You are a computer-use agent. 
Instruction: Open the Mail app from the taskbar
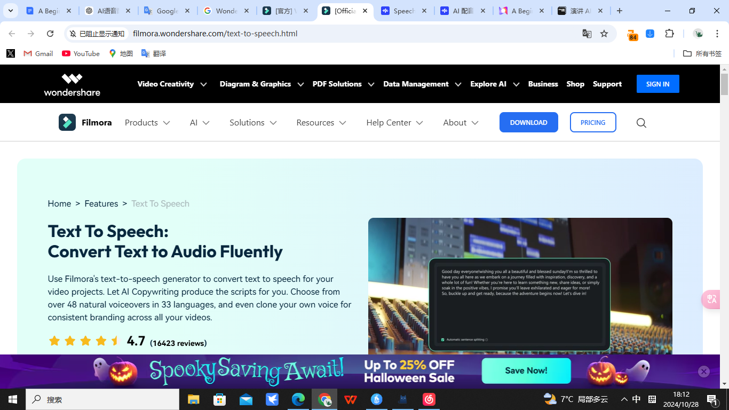246,399
